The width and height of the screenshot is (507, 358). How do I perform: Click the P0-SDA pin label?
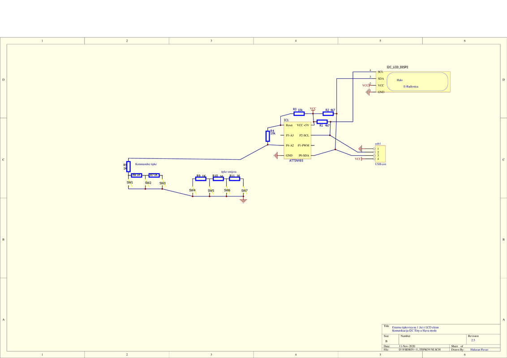coord(304,155)
